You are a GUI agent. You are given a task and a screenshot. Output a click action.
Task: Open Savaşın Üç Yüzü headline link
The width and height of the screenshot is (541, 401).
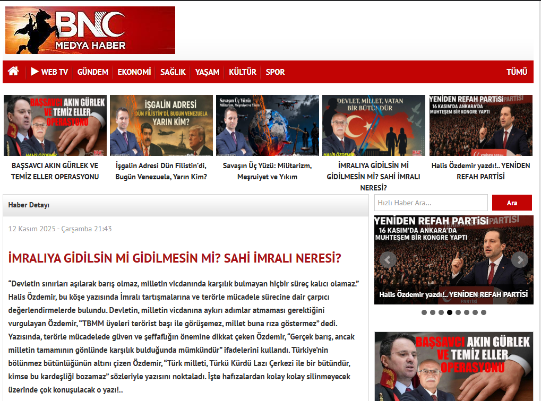(268, 171)
